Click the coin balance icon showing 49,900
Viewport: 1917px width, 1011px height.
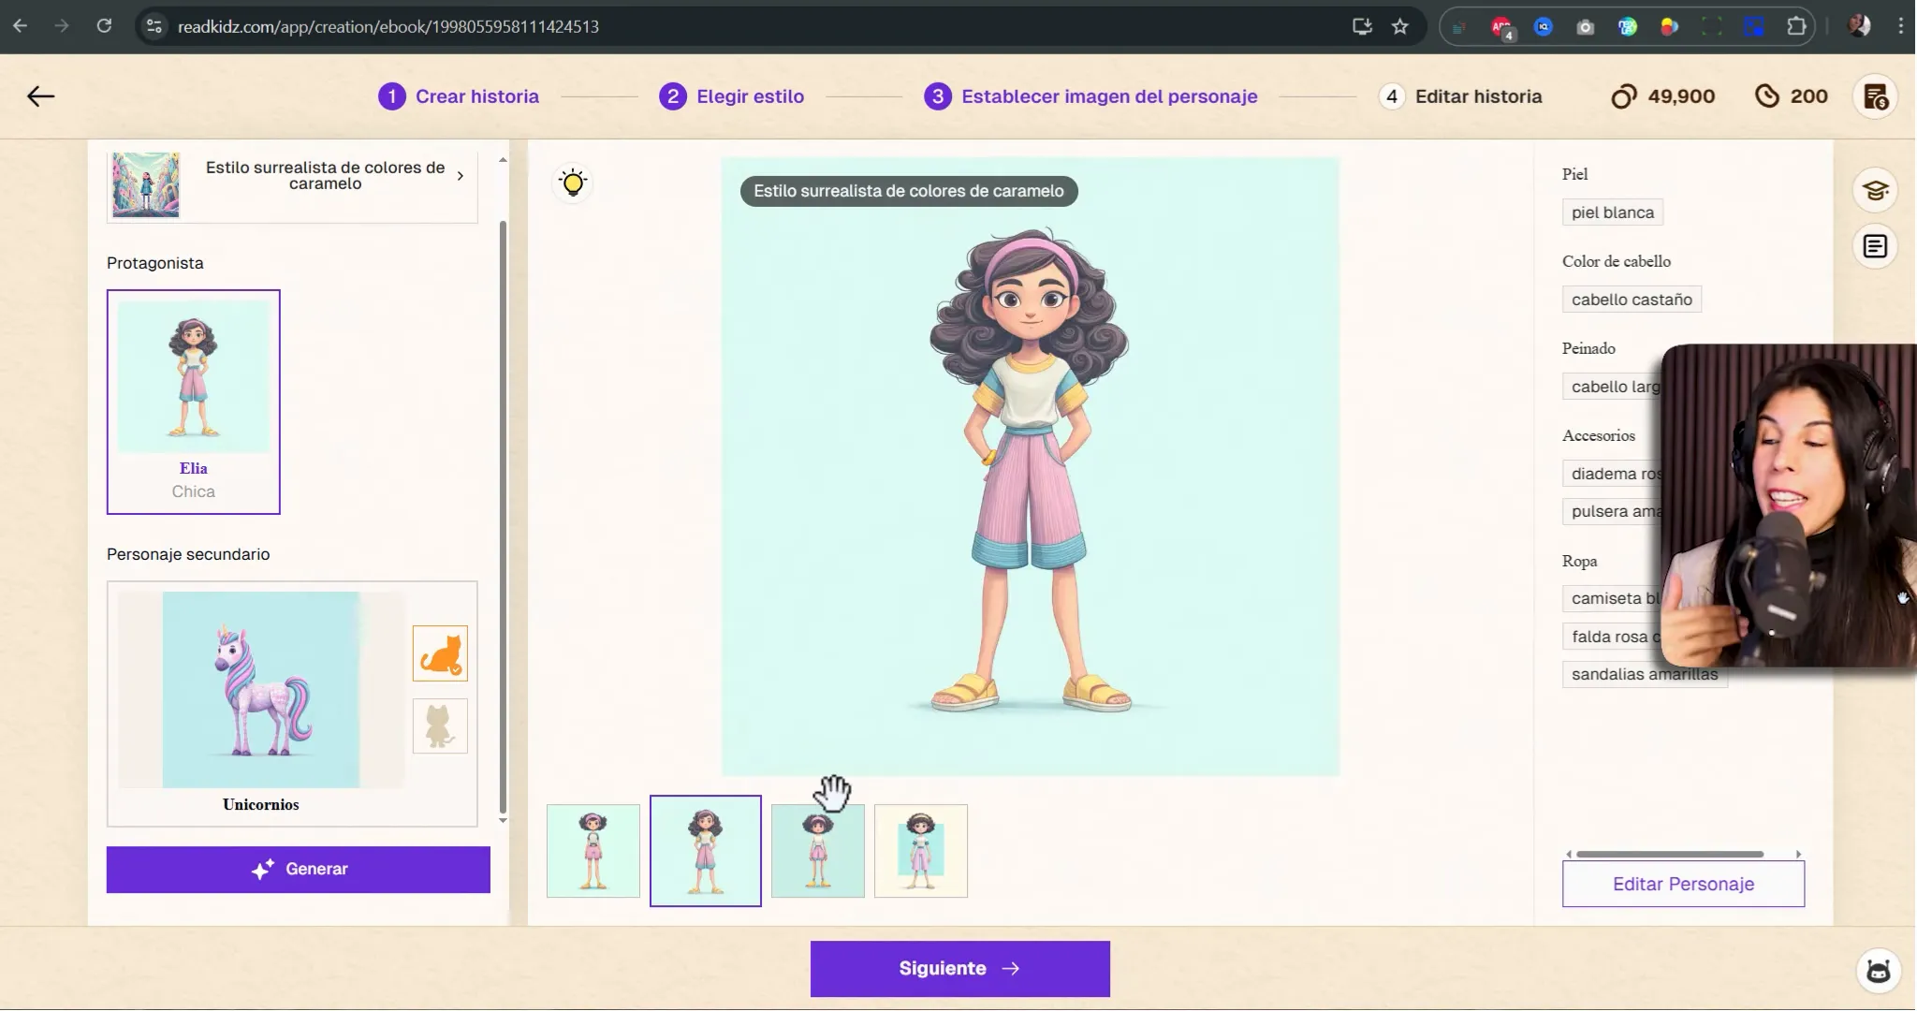[x=1626, y=95]
